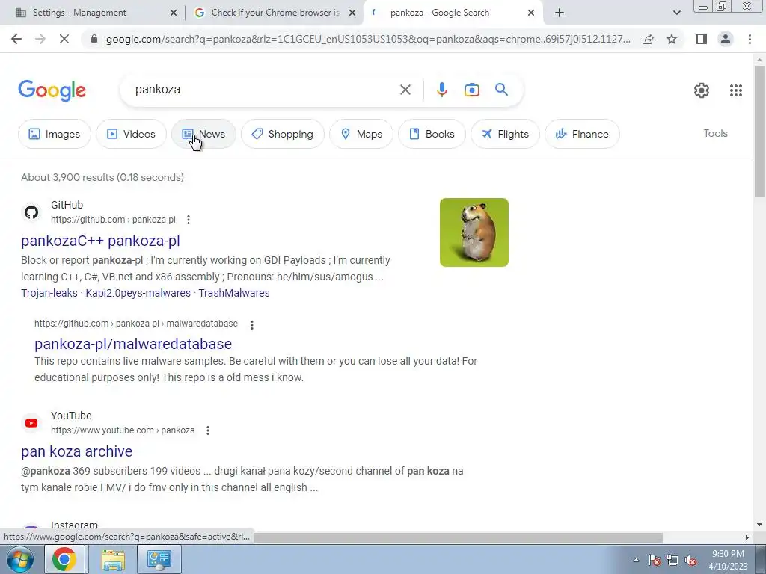Filter results by Books
The image size is (766, 574).
(432, 134)
